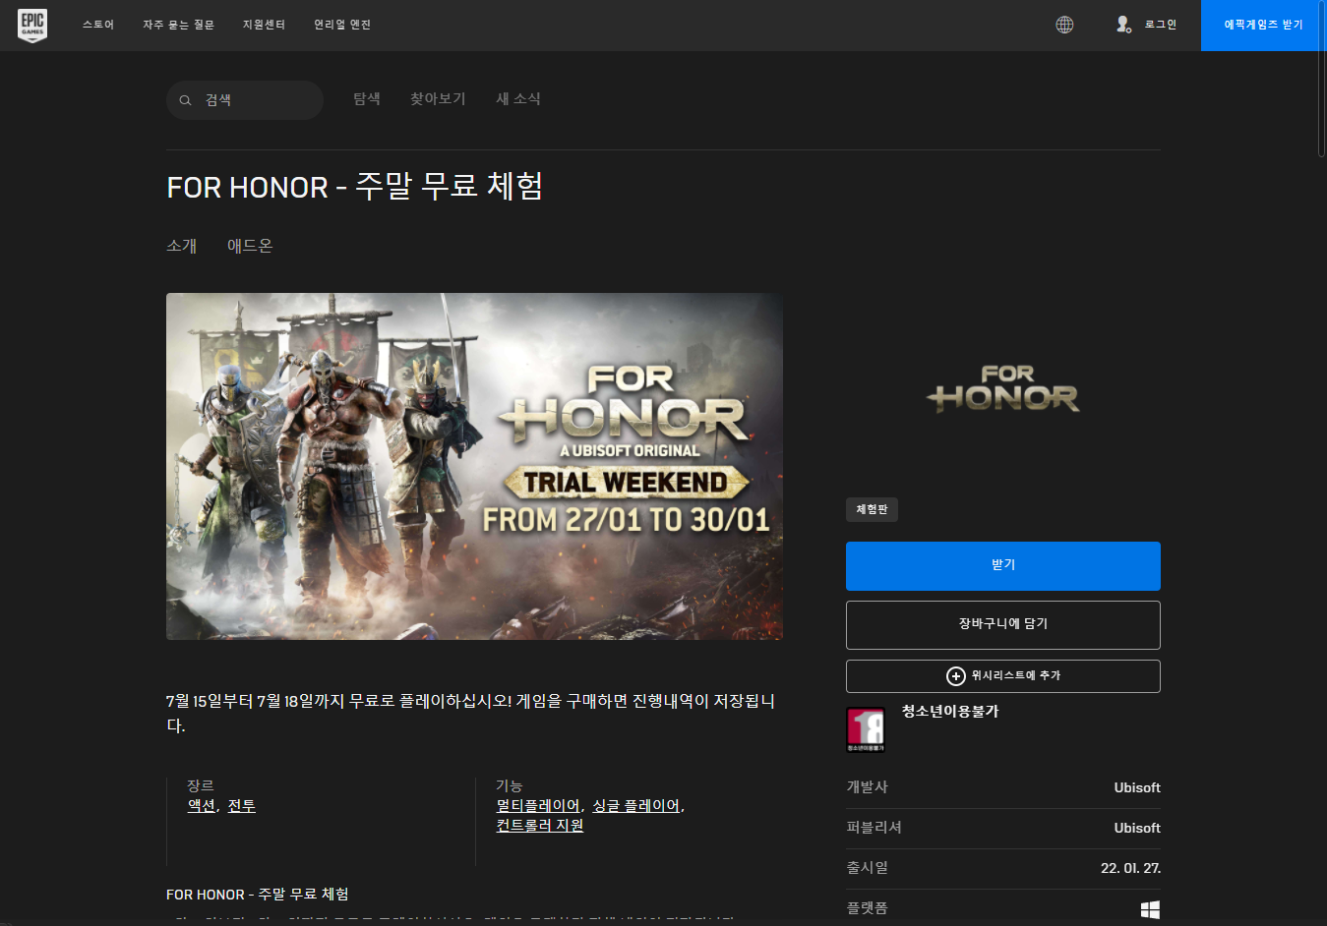Click the 기능 heading
The image size is (1327, 926).
pyautogui.click(x=510, y=786)
